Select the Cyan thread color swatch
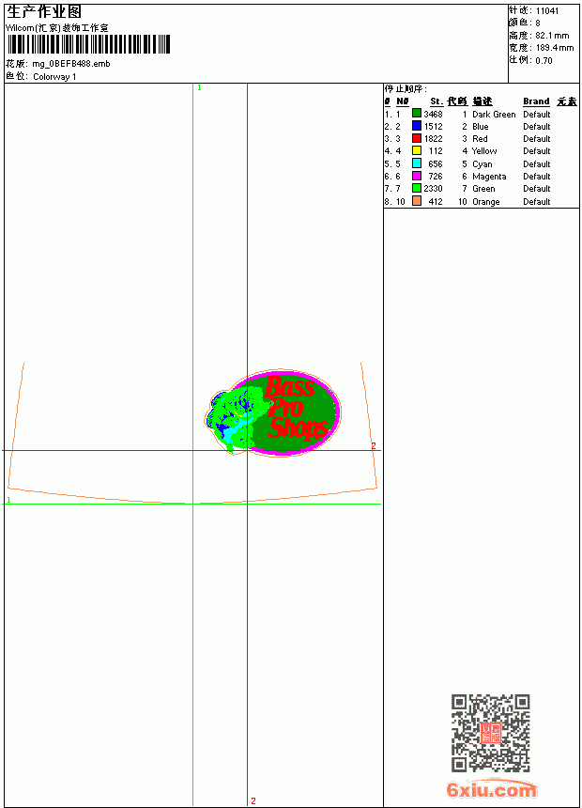The image size is (582, 808). (417, 163)
